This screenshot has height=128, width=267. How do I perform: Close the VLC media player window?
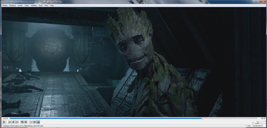263,2
